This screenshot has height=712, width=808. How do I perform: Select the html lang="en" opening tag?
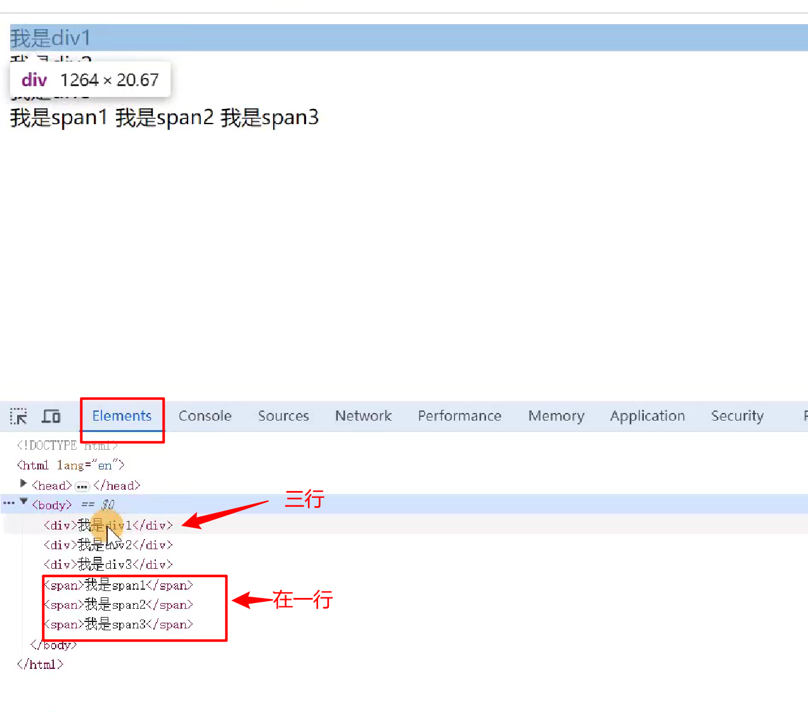(70, 466)
